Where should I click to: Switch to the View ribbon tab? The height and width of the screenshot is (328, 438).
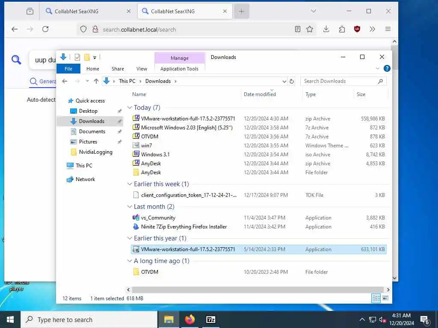[142, 69]
